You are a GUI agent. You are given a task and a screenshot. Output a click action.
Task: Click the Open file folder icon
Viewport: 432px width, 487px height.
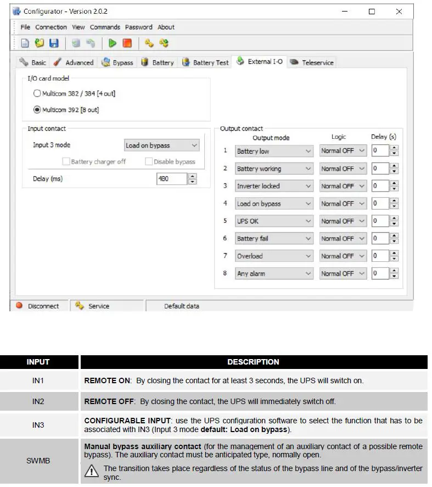tap(40, 43)
